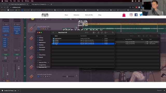The image size is (166, 93).
Task: Click the Shop nav link
Action: (100, 15)
